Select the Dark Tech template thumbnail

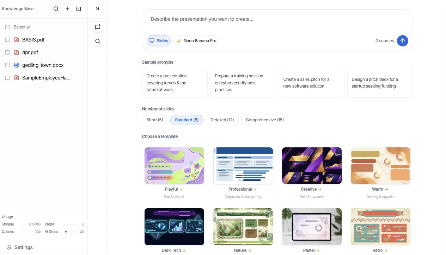[174, 227]
